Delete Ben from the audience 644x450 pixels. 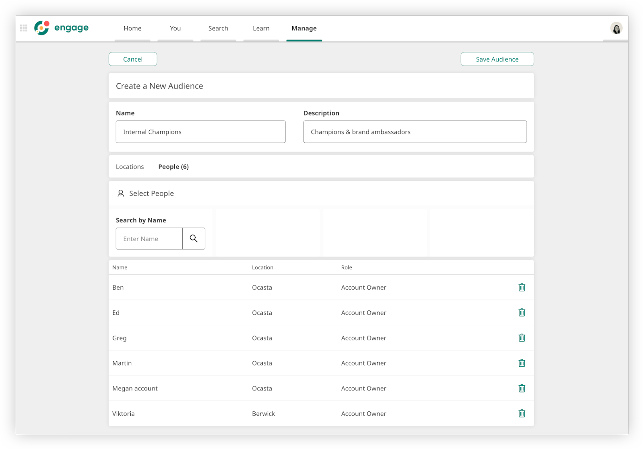(522, 287)
